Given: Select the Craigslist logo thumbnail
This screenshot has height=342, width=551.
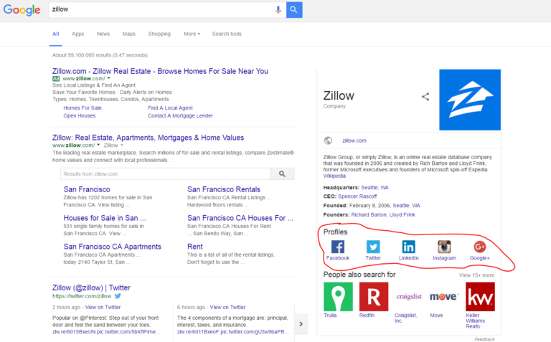Looking at the screenshot, I should pos(409,297).
